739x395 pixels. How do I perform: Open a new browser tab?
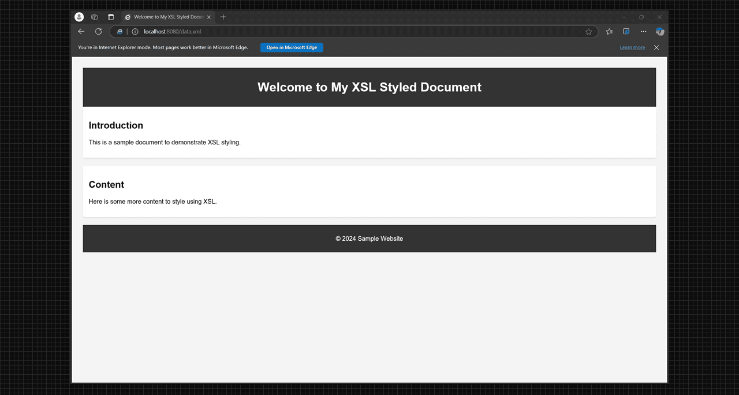pyautogui.click(x=223, y=17)
